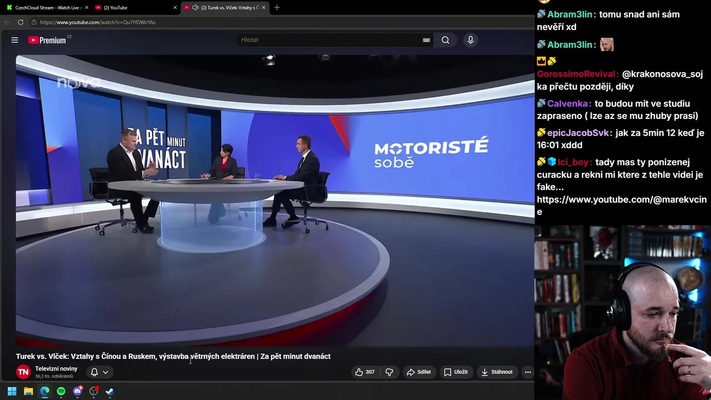The width and height of the screenshot is (711, 400).
Task: Open Discord from the taskbar
Action: click(77, 391)
